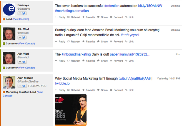Follow Alin Vlad in the 1 hr tweet
The image size is (188, 126).
22,62
